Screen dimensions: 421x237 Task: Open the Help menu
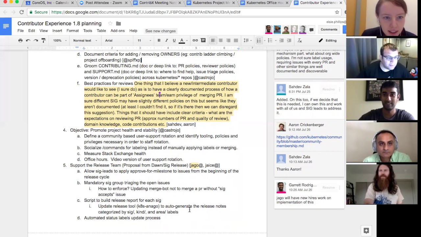[x=133, y=31]
